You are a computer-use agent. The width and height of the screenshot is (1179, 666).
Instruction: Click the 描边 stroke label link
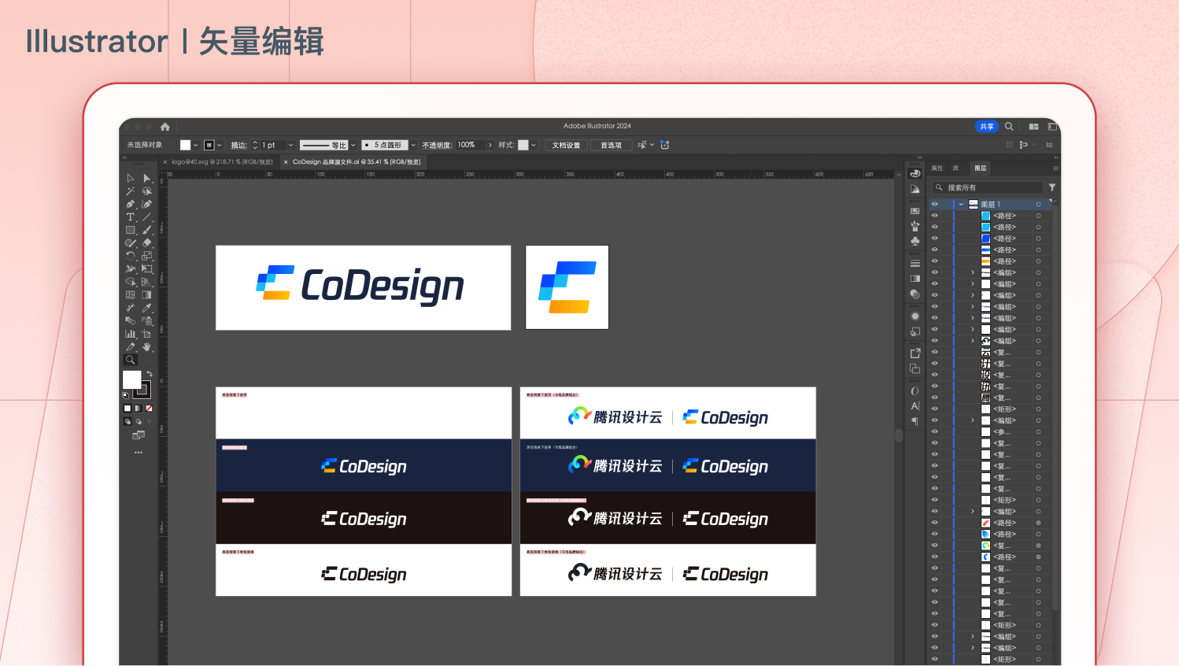[238, 145]
